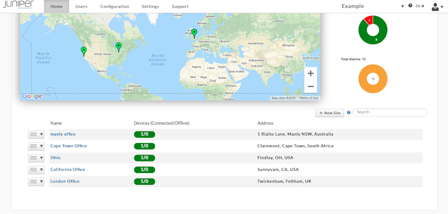Open the manly office row action menu
The height and width of the screenshot is (214, 448).
[x=36, y=134]
